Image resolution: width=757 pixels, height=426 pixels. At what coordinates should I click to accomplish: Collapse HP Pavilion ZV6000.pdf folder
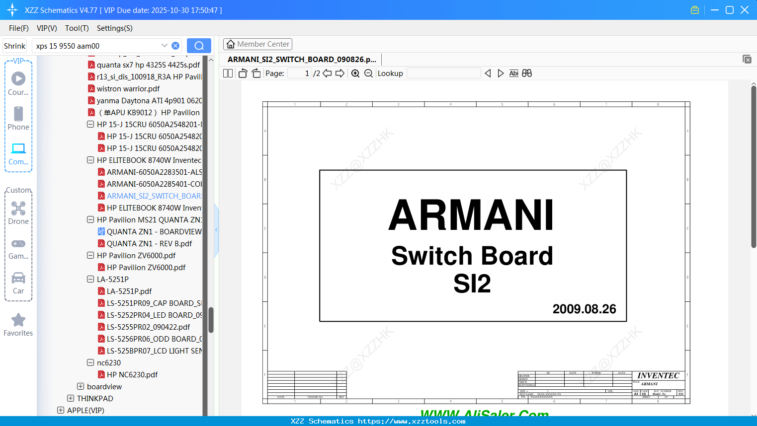click(x=90, y=255)
